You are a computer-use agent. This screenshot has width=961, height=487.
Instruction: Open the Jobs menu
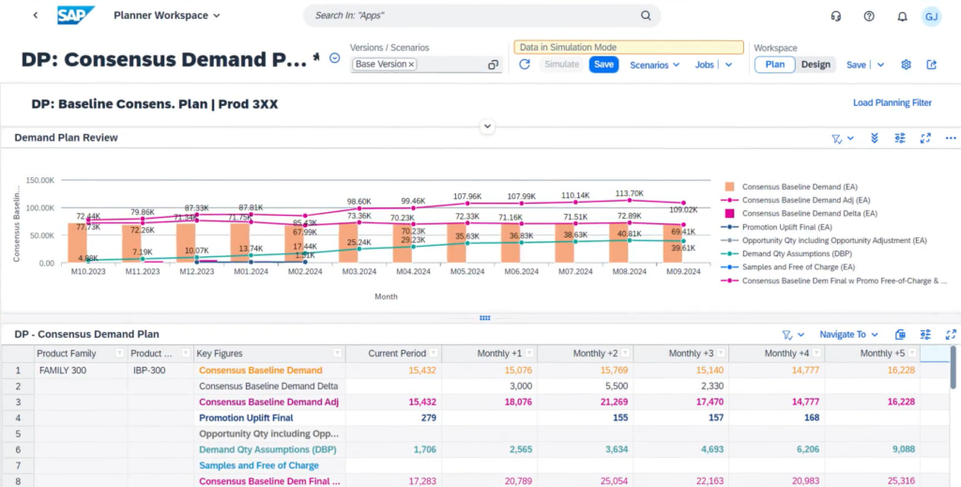click(704, 65)
